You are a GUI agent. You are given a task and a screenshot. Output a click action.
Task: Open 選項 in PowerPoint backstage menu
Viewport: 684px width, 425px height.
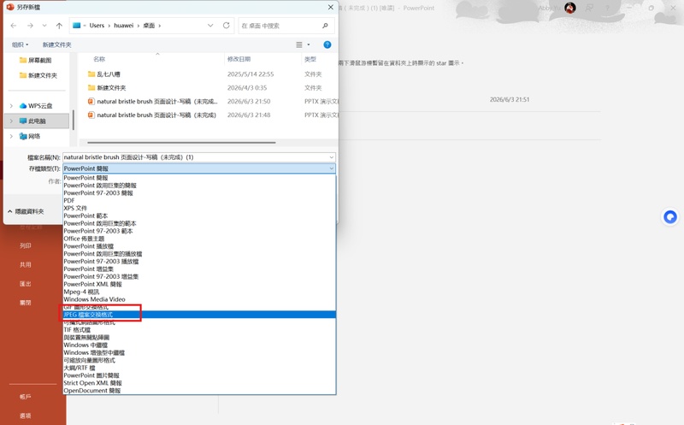(x=26, y=416)
